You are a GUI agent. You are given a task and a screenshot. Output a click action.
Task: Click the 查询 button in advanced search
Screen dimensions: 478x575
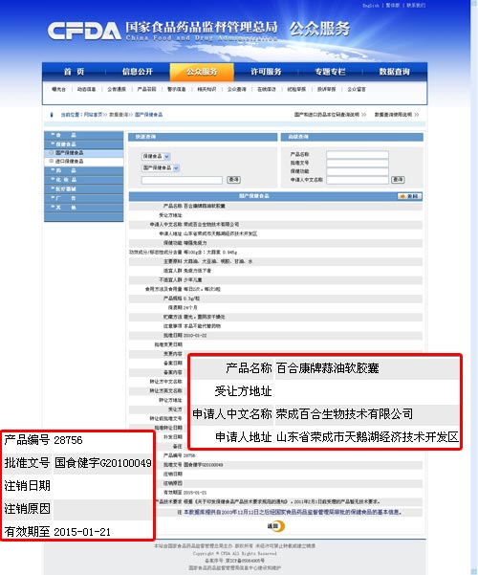398,180
